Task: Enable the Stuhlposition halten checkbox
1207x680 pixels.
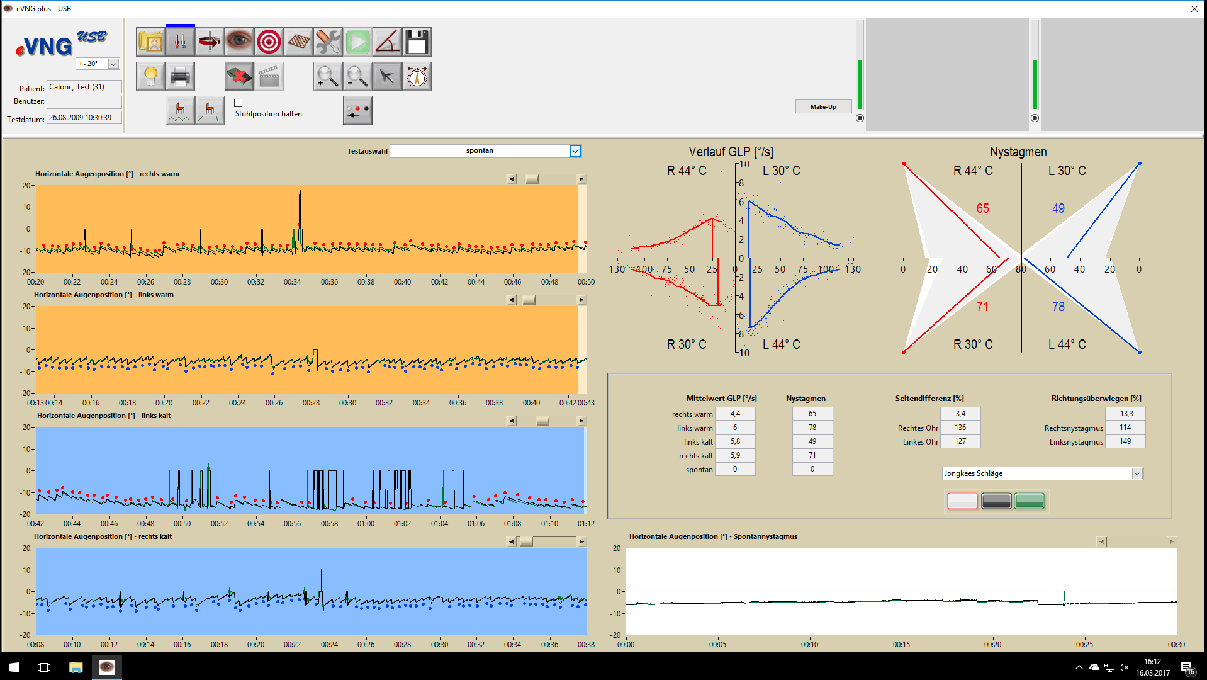Action: [239, 103]
